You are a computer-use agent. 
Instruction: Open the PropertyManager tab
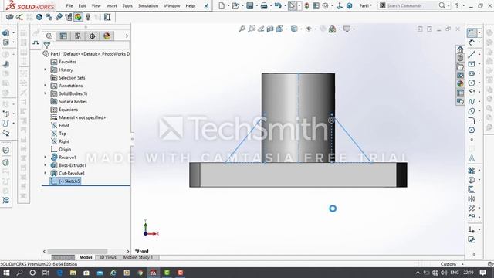pos(63,36)
